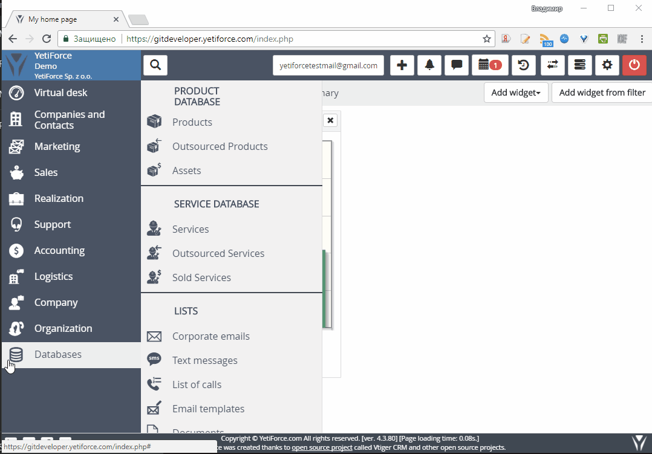652x454 pixels.
Task: Close the widget with X button
Action: [x=330, y=120]
